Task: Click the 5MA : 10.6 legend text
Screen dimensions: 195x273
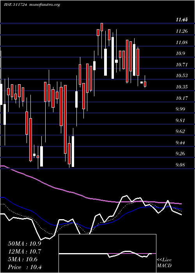Action: point(23,259)
